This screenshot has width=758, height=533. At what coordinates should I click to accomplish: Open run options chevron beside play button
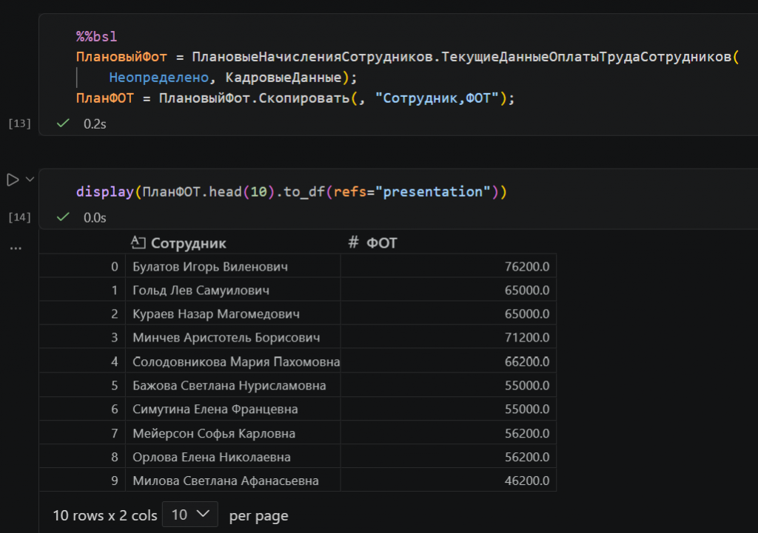[x=30, y=180]
